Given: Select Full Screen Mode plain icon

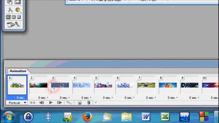Looking at the screenshot, I should pos(19,17).
